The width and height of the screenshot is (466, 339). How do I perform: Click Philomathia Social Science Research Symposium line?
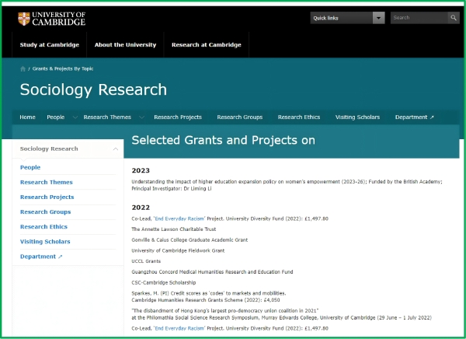pyautogui.click(x=281, y=318)
